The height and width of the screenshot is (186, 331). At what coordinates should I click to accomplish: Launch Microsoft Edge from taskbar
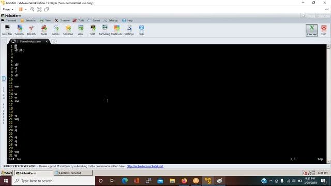[125, 181]
